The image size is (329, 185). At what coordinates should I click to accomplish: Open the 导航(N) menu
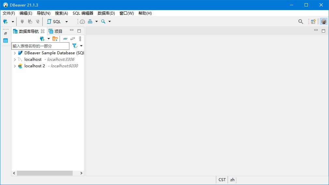coord(44,13)
